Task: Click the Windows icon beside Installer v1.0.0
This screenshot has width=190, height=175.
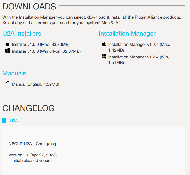Action: (x=8, y=51)
